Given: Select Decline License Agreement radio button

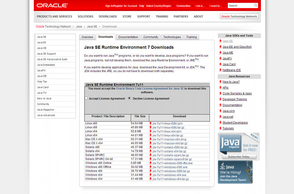Looking at the screenshot, I should [129, 98].
